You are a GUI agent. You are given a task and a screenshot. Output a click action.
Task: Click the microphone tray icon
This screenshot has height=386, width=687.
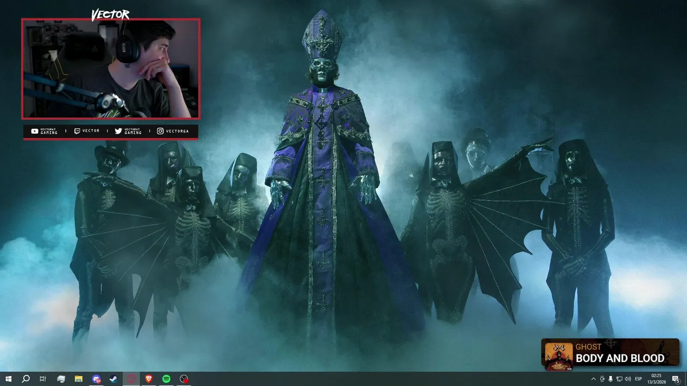(610, 379)
